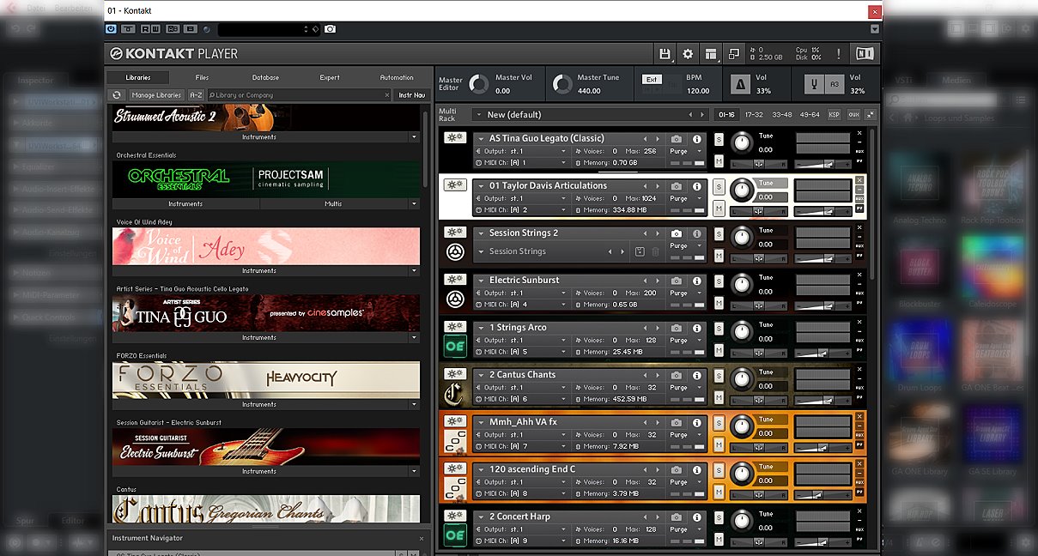Click info icon for 2 Concert Harp

tap(696, 517)
